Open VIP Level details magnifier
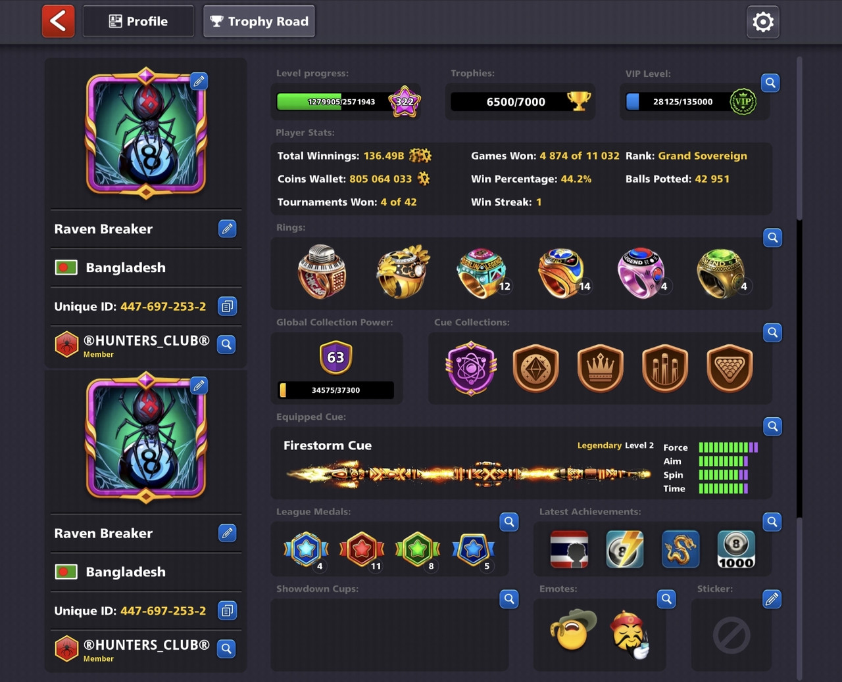842x682 pixels. pos(770,83)
